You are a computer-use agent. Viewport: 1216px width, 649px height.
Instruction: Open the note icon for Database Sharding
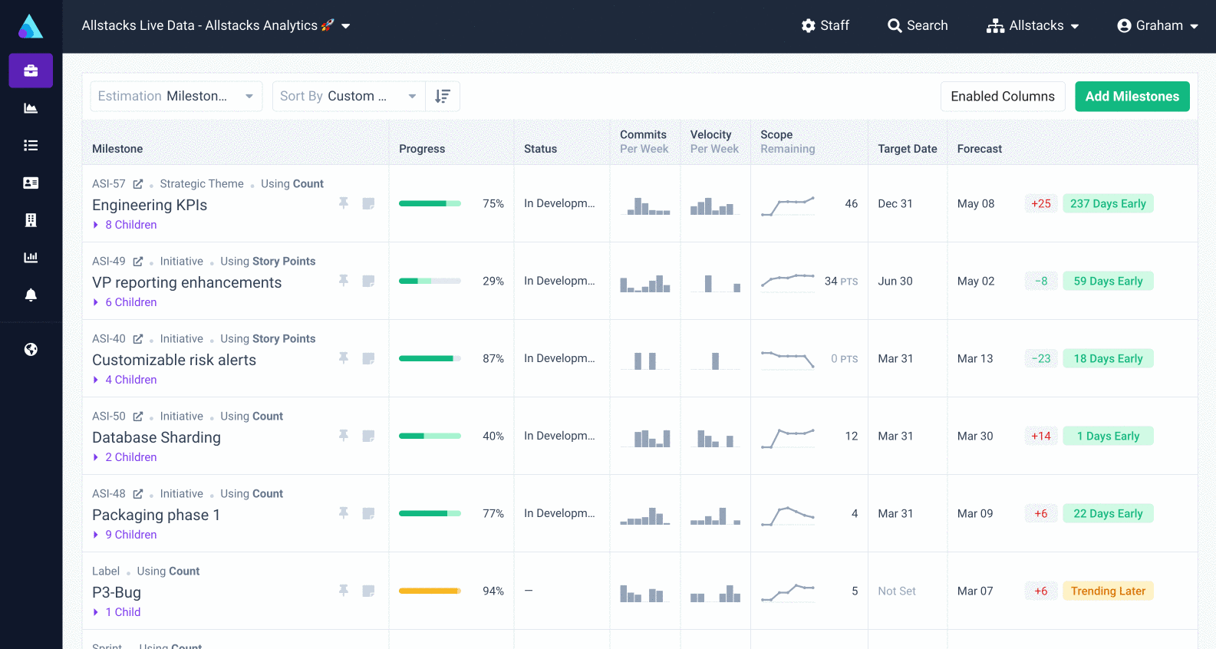tap(368, 436)
